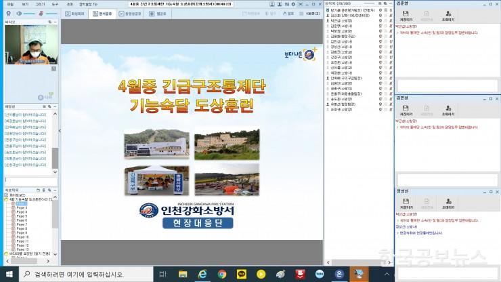Select the presenter video thumbnail
The height and width of the screenshot is (282, 501).
click(x=31, y=45)
